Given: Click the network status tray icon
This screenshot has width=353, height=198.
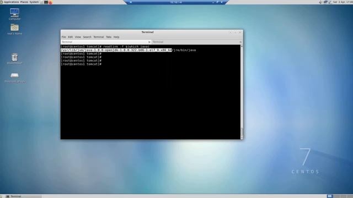Looking at the screenshot, I should pyautogui.click(x=325, y=2).
